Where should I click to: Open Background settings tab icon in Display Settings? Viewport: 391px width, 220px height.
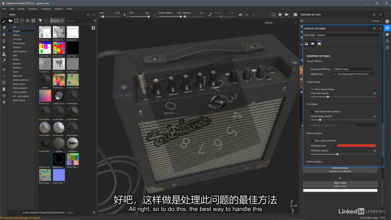click(x=306, y=44)
